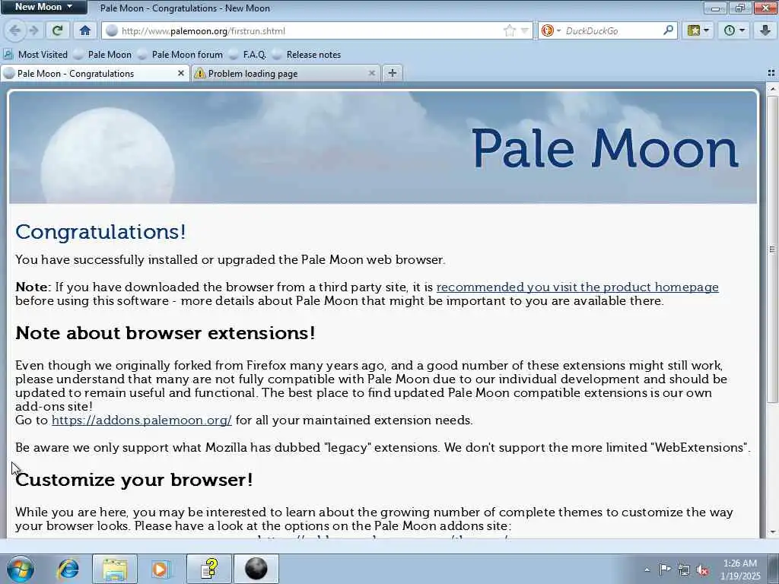Open the F.A.Q. bookmark

248,55
